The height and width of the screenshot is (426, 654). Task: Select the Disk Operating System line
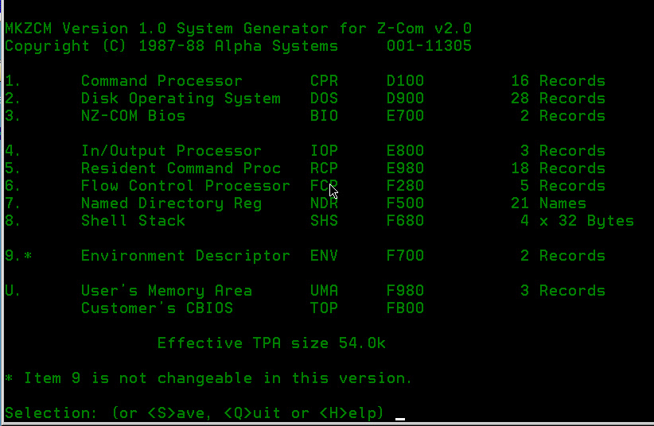(181, 99)
